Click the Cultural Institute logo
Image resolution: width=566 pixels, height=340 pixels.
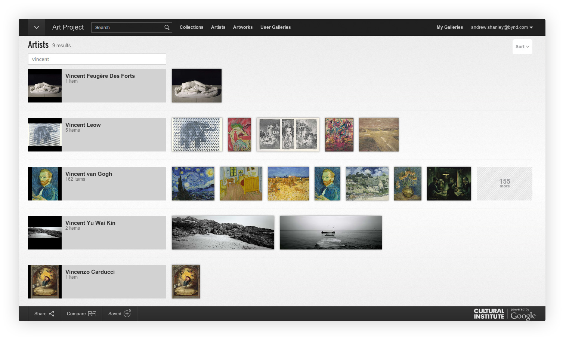coord(489,314)
